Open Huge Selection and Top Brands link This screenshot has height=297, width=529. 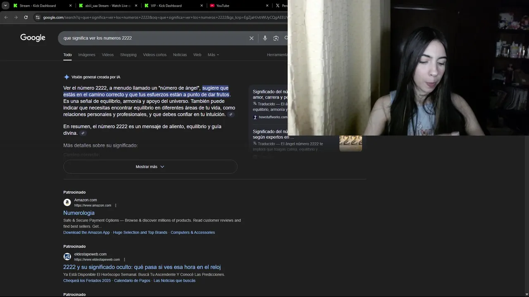pos(140,233)
